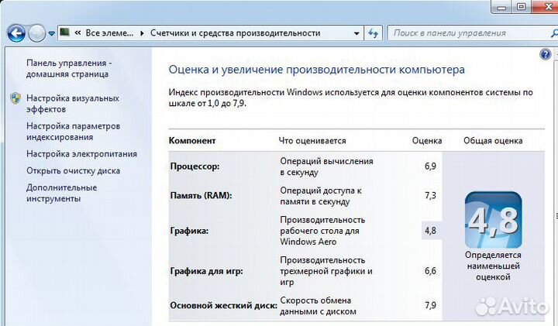Open the Help question mark icon

[x=545, y=54]
